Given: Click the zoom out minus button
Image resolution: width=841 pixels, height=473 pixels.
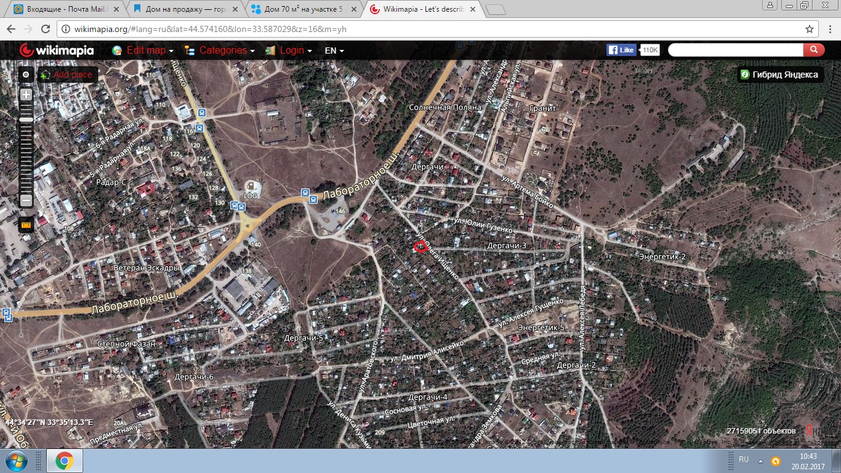Looking at the screenshot, I should [26, 200].
